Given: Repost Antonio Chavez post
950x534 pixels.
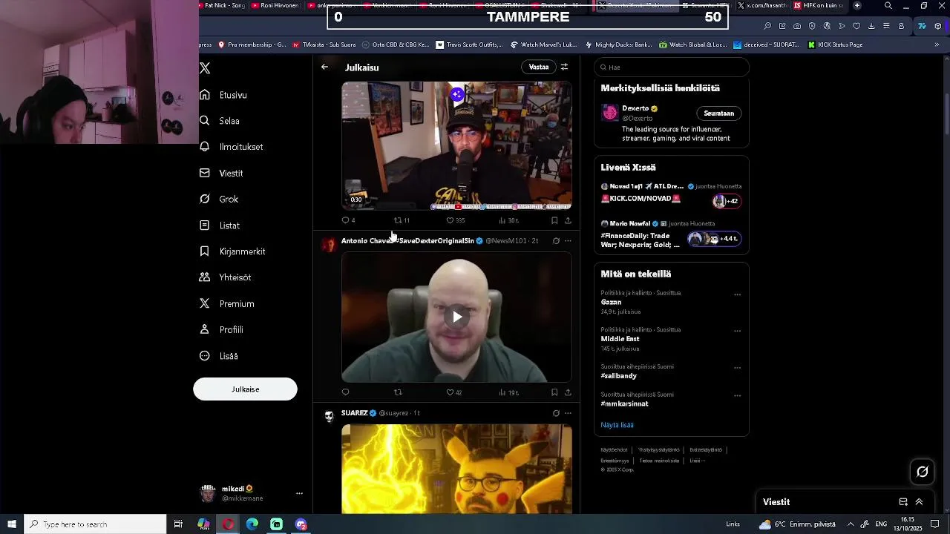Looking at the screenshot, I should [398, 392].
